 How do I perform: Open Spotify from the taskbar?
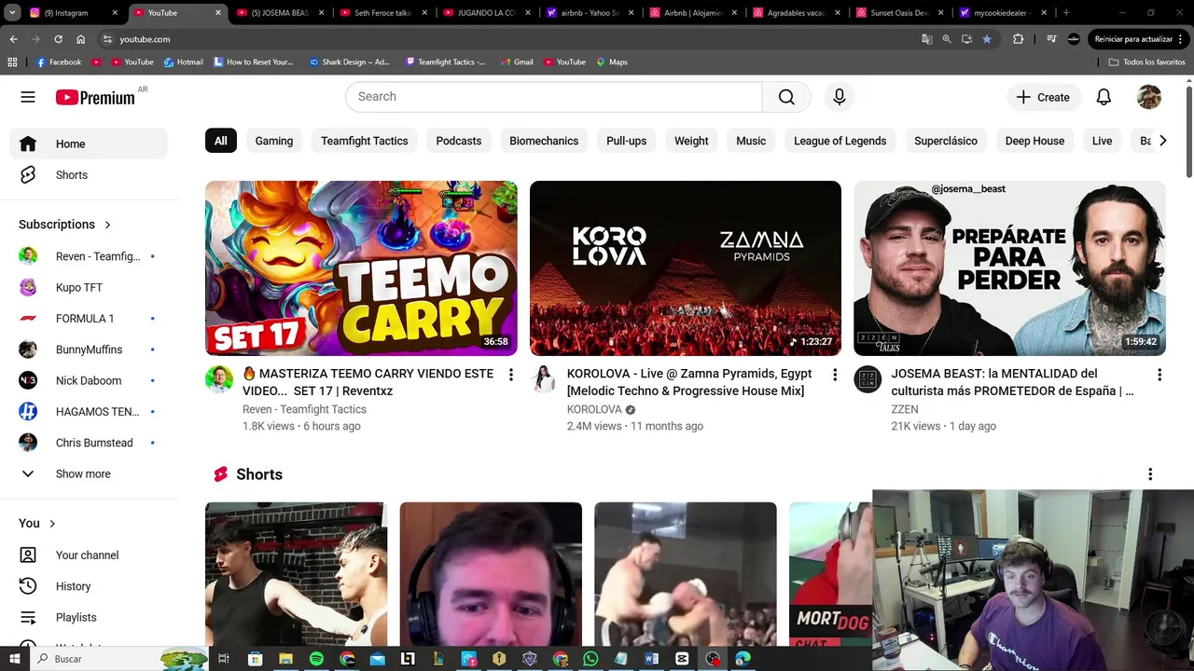click(x=316, y=658)
